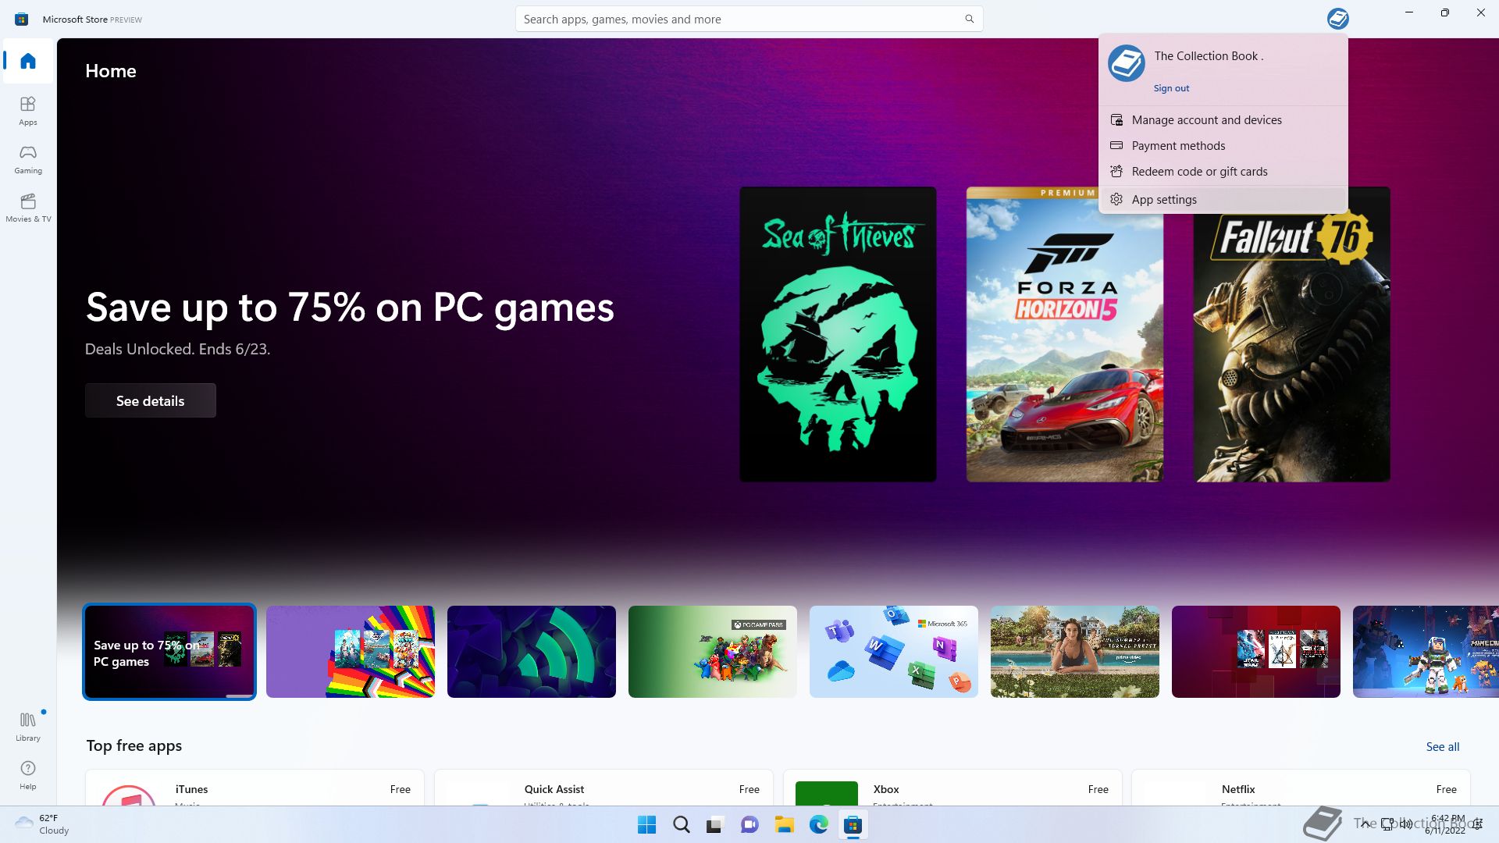
Task: Select Save up to 75% carousel card
Action: pos(169,652)
